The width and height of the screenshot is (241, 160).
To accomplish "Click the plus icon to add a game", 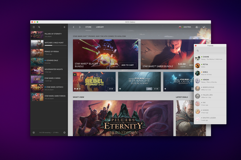I will pos(64,27).
